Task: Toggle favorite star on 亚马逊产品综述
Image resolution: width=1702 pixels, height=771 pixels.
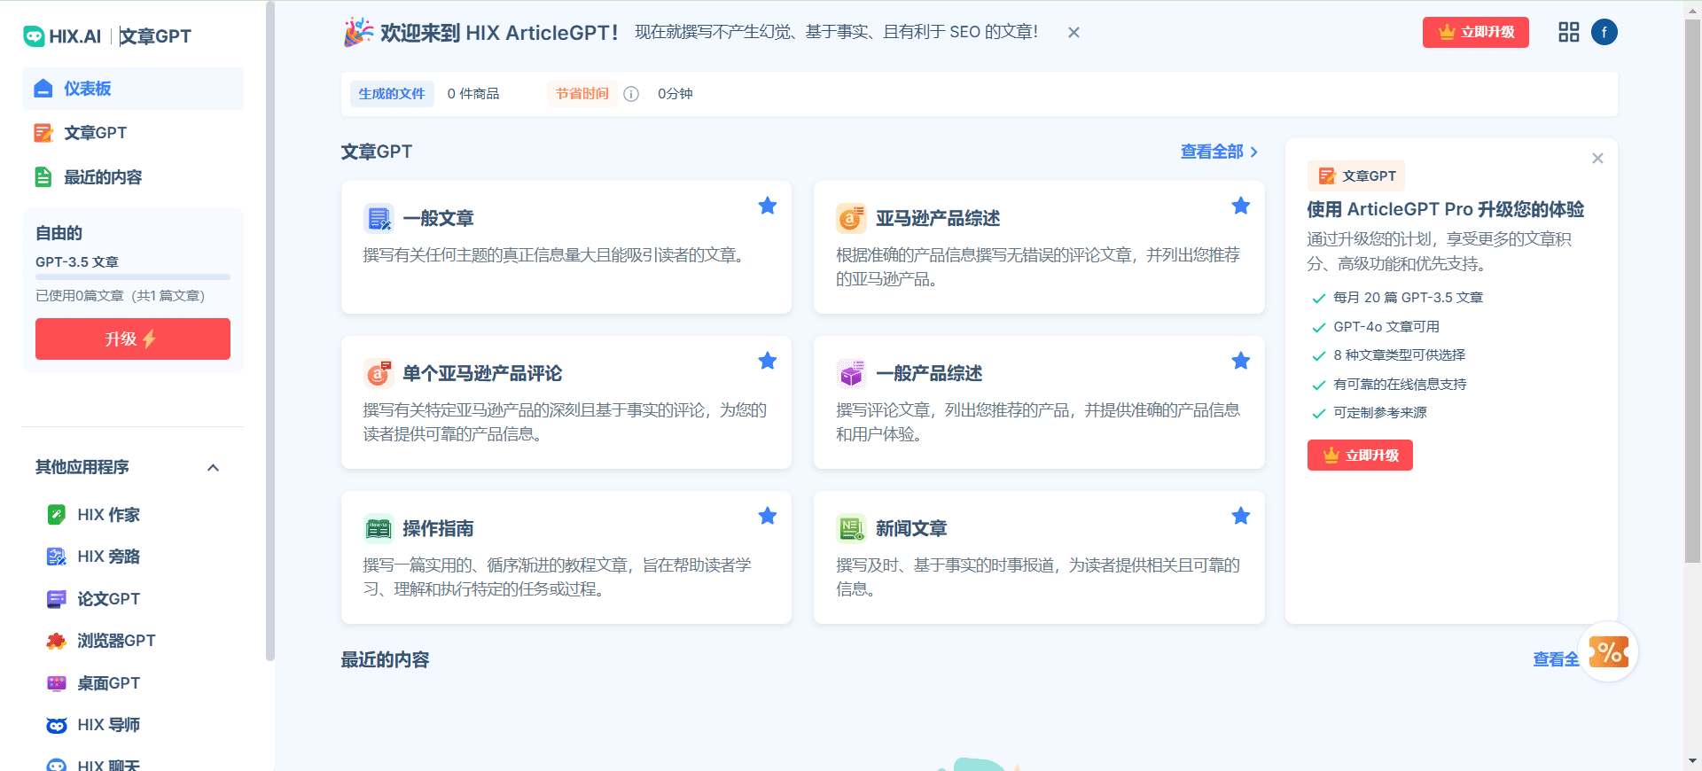Action: [1241, 206]
